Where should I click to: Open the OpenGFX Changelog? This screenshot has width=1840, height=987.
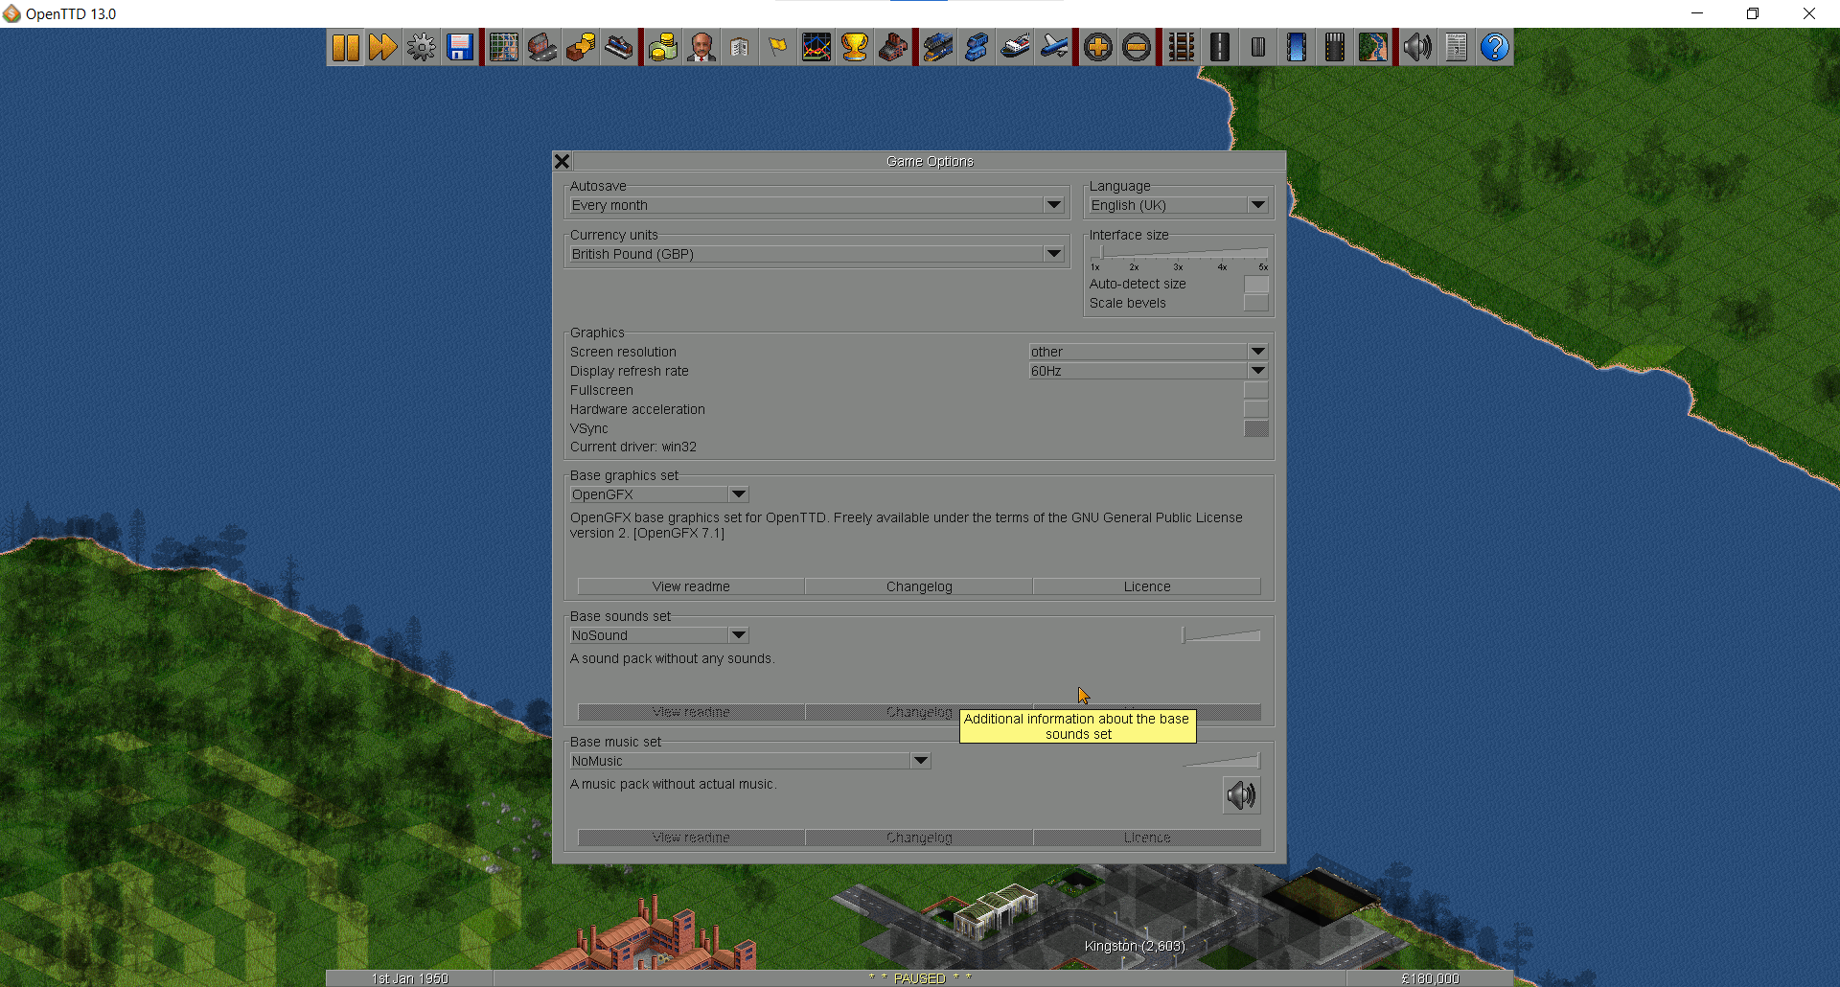click(x=918, y=585)
